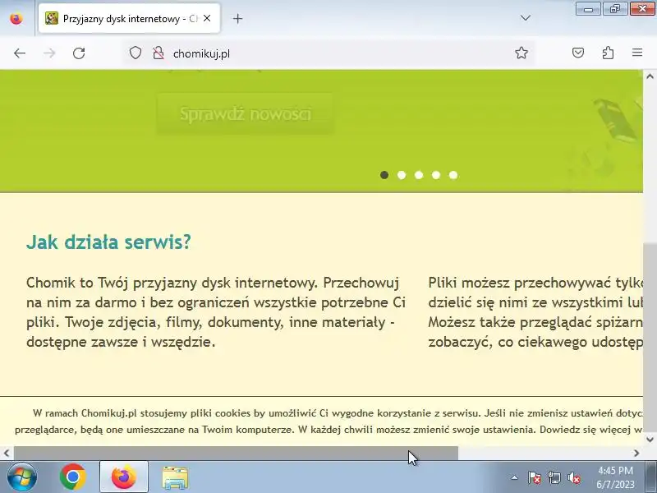This screenshot has width=657, height=493.
Task: Click the Jak działa serwis? heading
Action: tap(108, 242)
